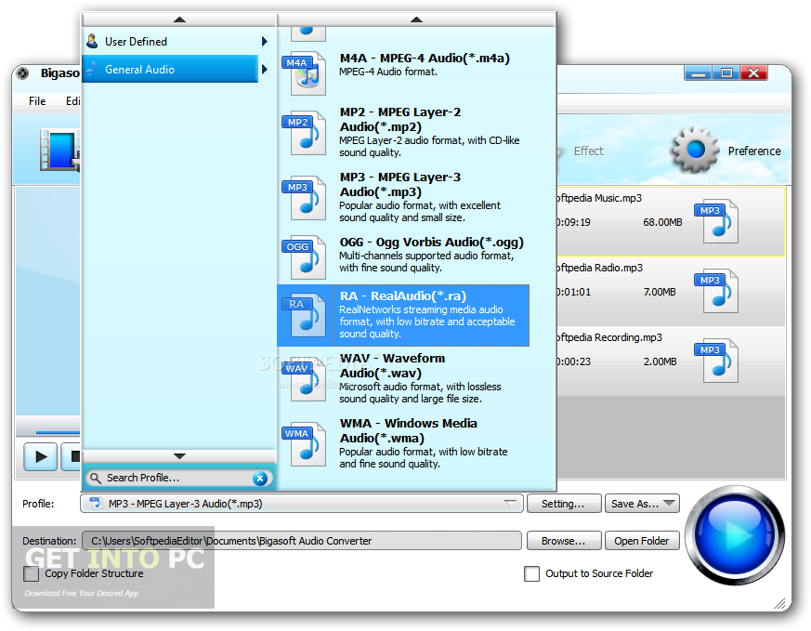Select the M4A MPEG-4 Audio format icon
The image size is (811, 631).
pyautogui.click(x=305, y=72)
